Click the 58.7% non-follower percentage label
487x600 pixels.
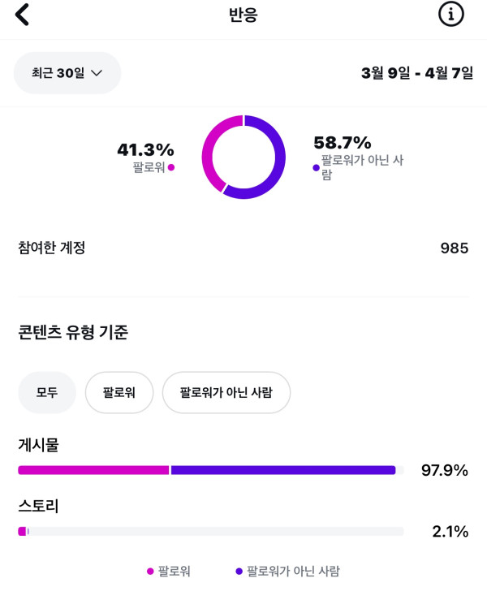(342, 142)
